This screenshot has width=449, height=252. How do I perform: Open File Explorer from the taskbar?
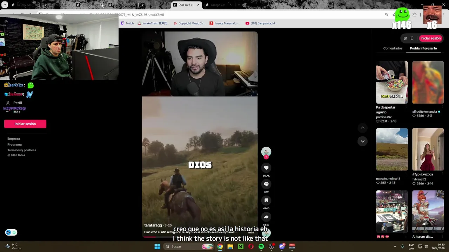click(230, 246)
